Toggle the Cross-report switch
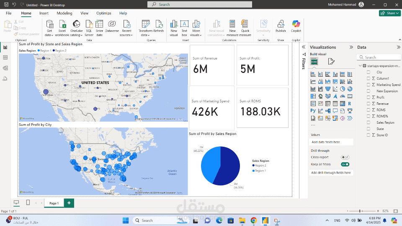 tap(345, 157)
